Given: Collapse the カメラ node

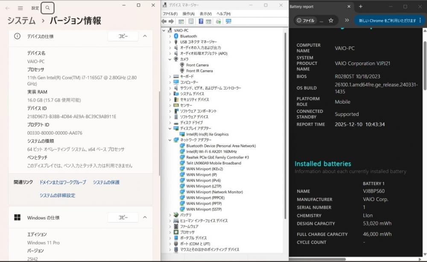Looking at the screenshot, I should click(170, 59).
